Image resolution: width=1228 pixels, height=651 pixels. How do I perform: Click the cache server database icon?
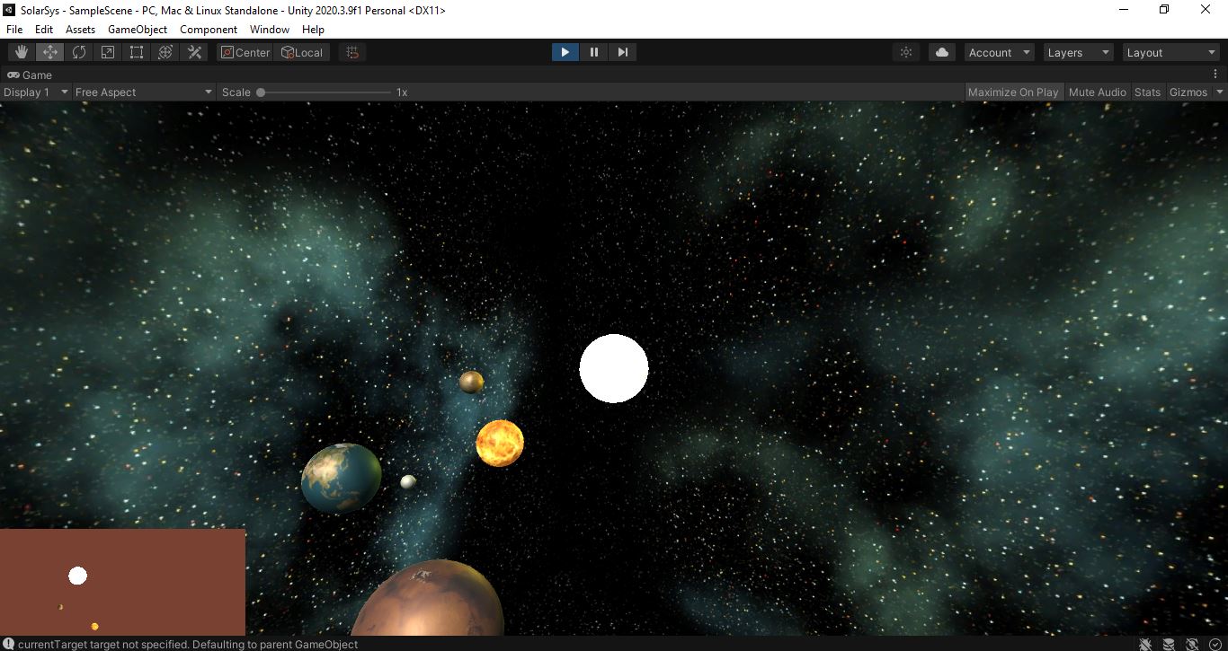[1169, 644]
